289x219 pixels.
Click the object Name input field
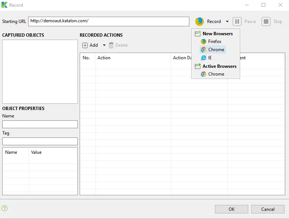tap(40, 124)
